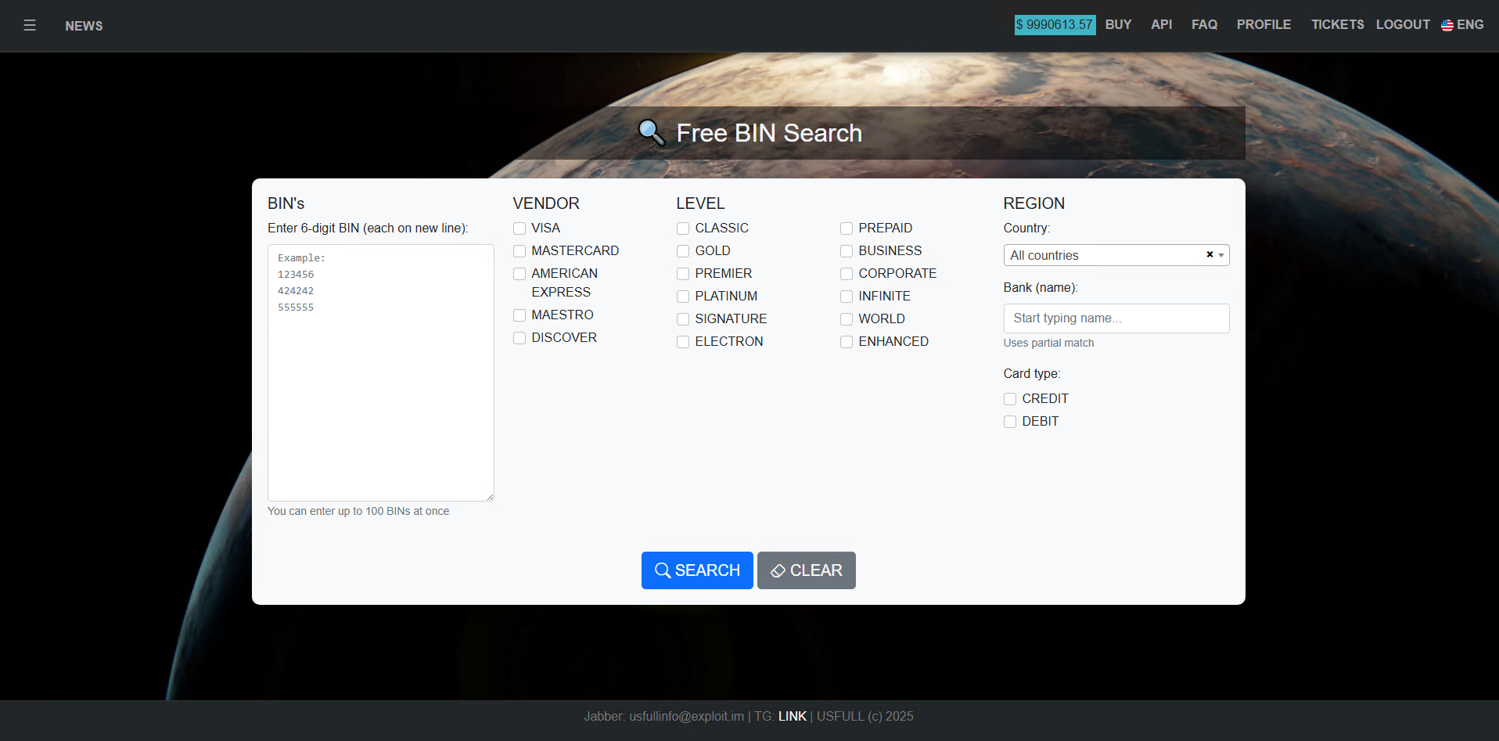Screen dimensions: 1499x741
Task: Enable the MASTERCARD vendor checkbox
Action: [x=519, y=251]
